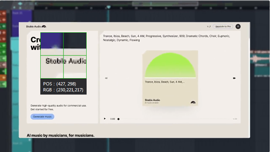Click the Trance, Ibiza prompt text
This screenshot has height=152, width=271.
[x=166, y=38]
